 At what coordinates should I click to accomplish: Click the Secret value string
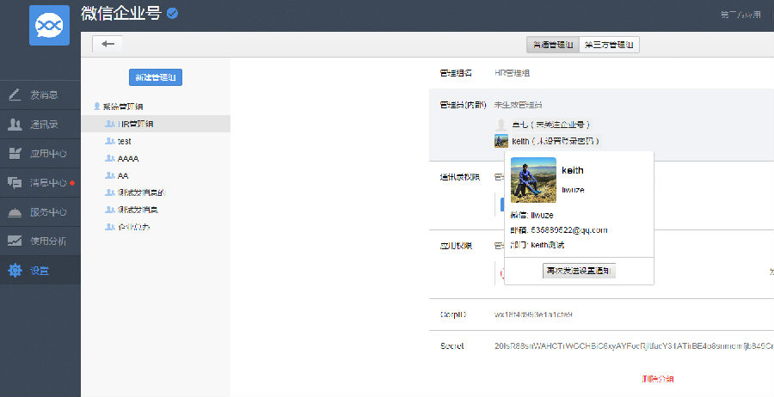click(x=634, y=345)
